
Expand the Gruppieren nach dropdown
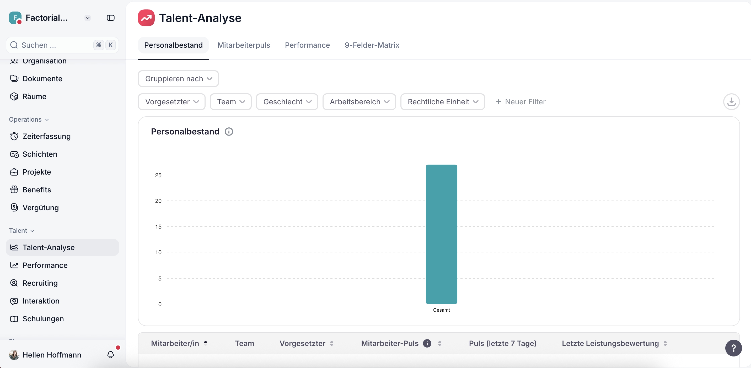(x=178, y=79)
